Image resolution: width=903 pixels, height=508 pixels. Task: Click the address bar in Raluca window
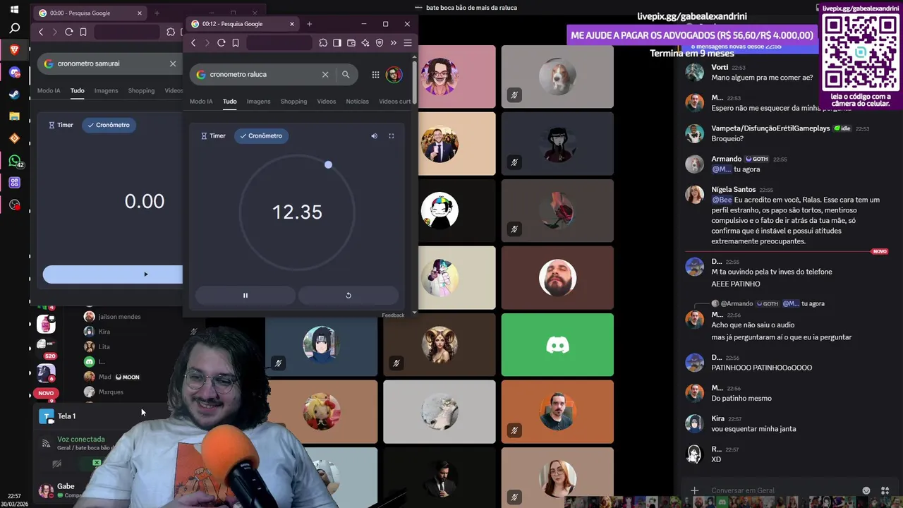(279, 43)
